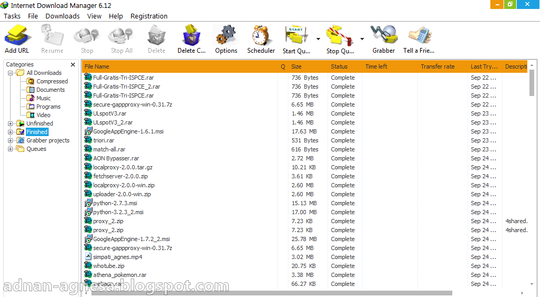Select the Unfinished category label
540x297 pixels.
pyautogui.click(x=40, y=123)
